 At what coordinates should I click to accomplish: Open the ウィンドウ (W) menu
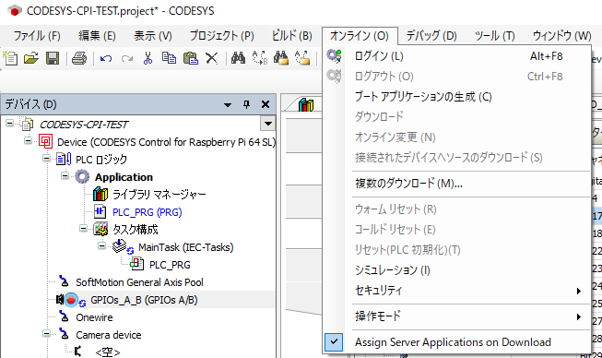click(561, 36)
